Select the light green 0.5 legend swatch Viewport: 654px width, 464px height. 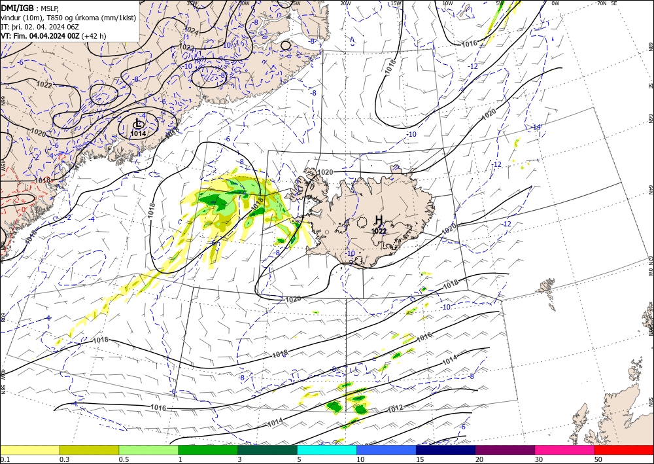148,450
